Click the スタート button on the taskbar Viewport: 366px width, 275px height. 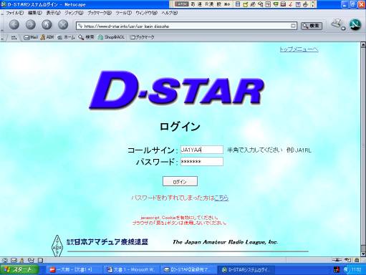pyautogui.click(x=19, y=270)
